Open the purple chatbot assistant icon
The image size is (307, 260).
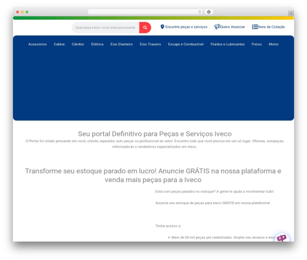(x=282, y=238)
